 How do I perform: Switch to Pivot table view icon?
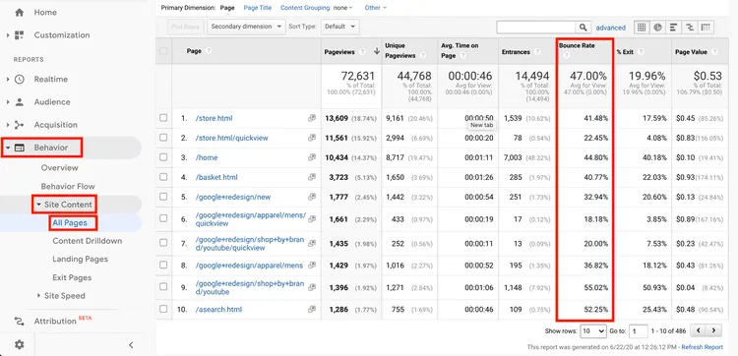tap(706, 28)
